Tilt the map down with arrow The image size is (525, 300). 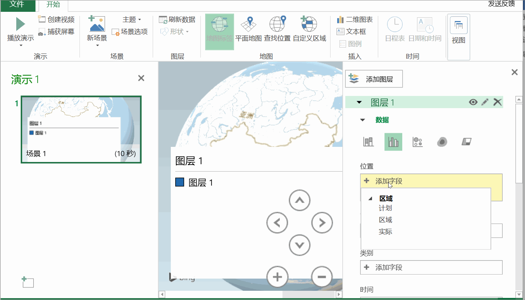(299, 245)
